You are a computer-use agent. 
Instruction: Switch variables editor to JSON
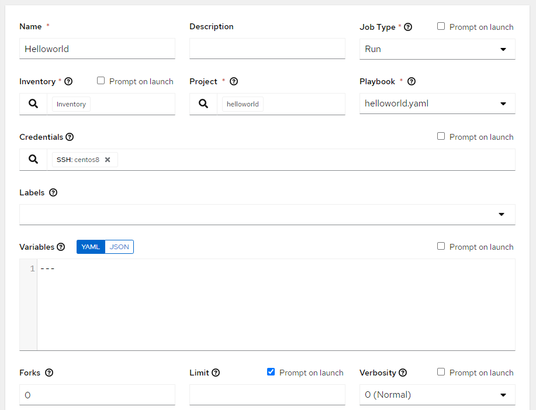point(119,247)
